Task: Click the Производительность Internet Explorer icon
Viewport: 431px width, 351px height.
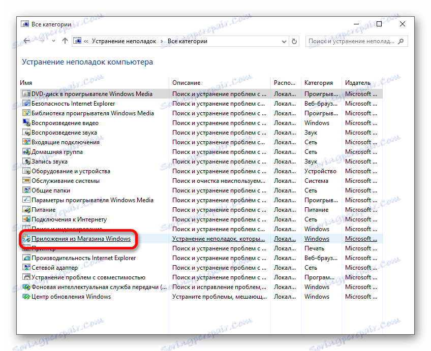Action: pos(26,258)
